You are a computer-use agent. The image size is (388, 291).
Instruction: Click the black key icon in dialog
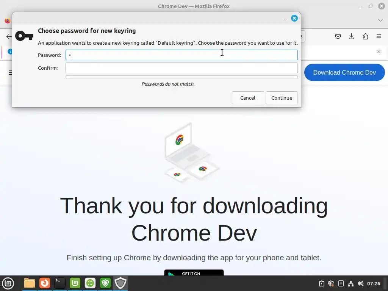click(24, 36)
